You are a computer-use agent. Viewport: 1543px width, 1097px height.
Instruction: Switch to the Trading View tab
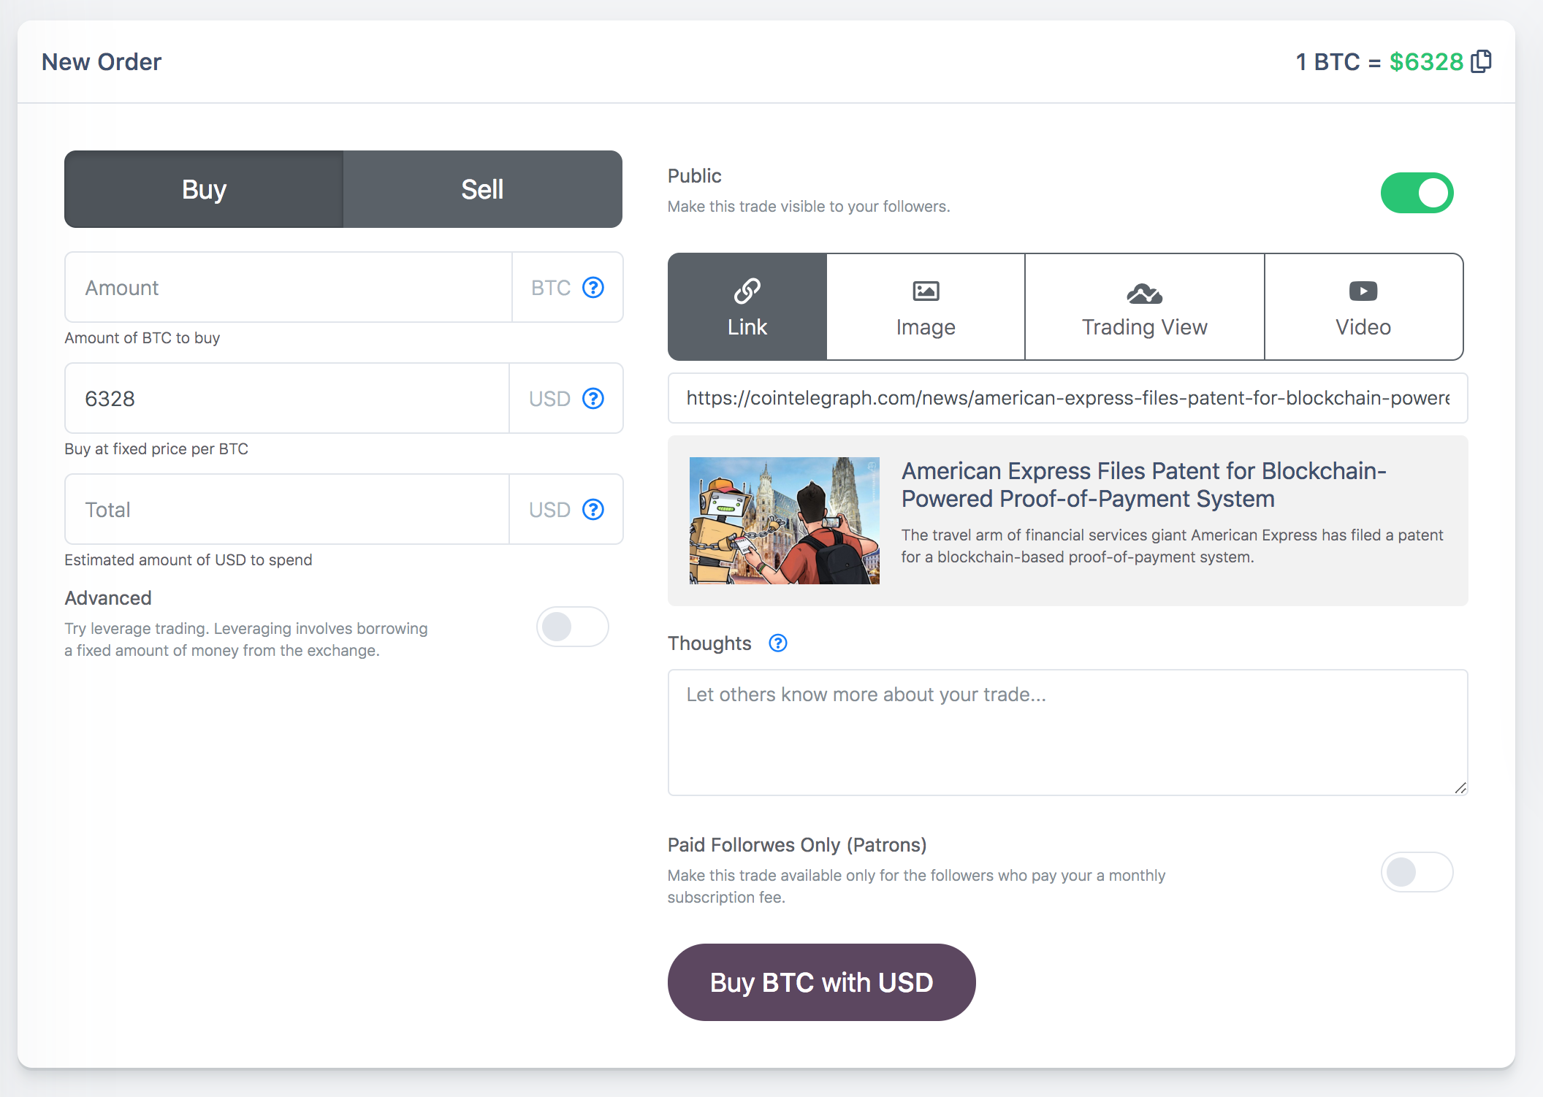[x=1144, y=307]
